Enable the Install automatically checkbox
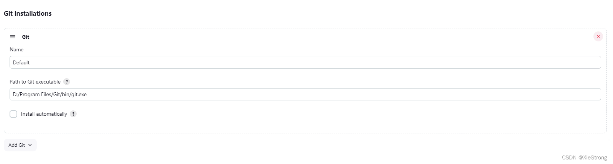Image resolution: width=613 pixels, height=164 pixels. point(13,114)
